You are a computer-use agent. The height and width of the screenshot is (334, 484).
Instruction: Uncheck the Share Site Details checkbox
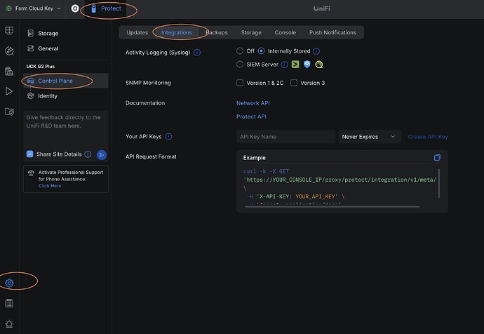29,154
